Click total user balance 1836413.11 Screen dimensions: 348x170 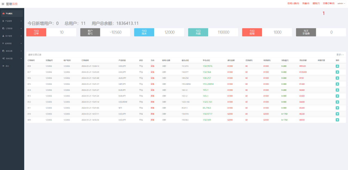(x=128, y=23)
